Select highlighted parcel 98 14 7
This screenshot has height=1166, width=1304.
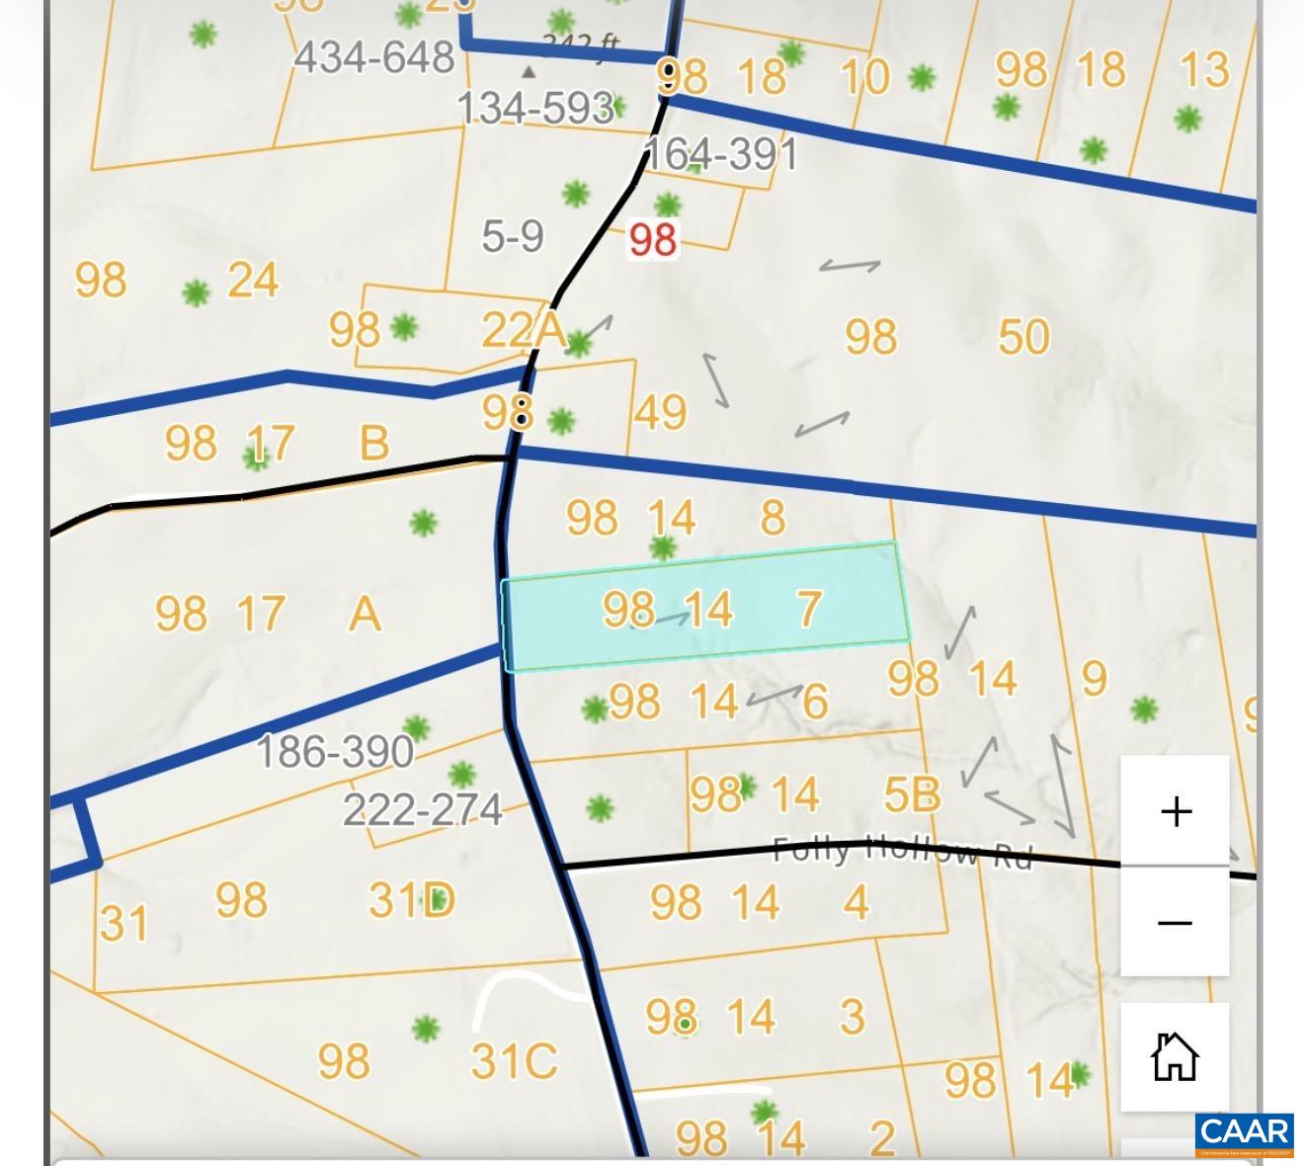tap(705, 607)
